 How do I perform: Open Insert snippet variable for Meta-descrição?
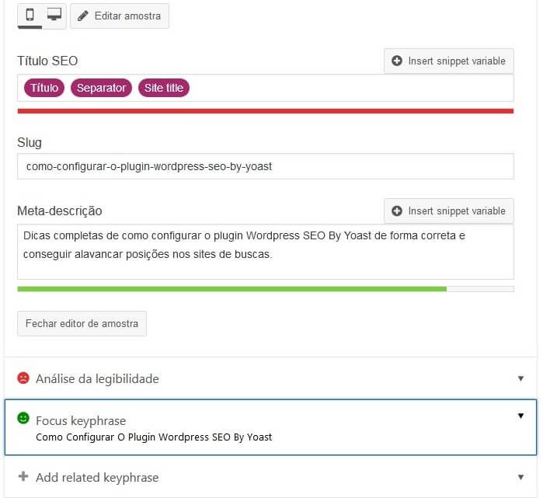(x=449, y=211)
